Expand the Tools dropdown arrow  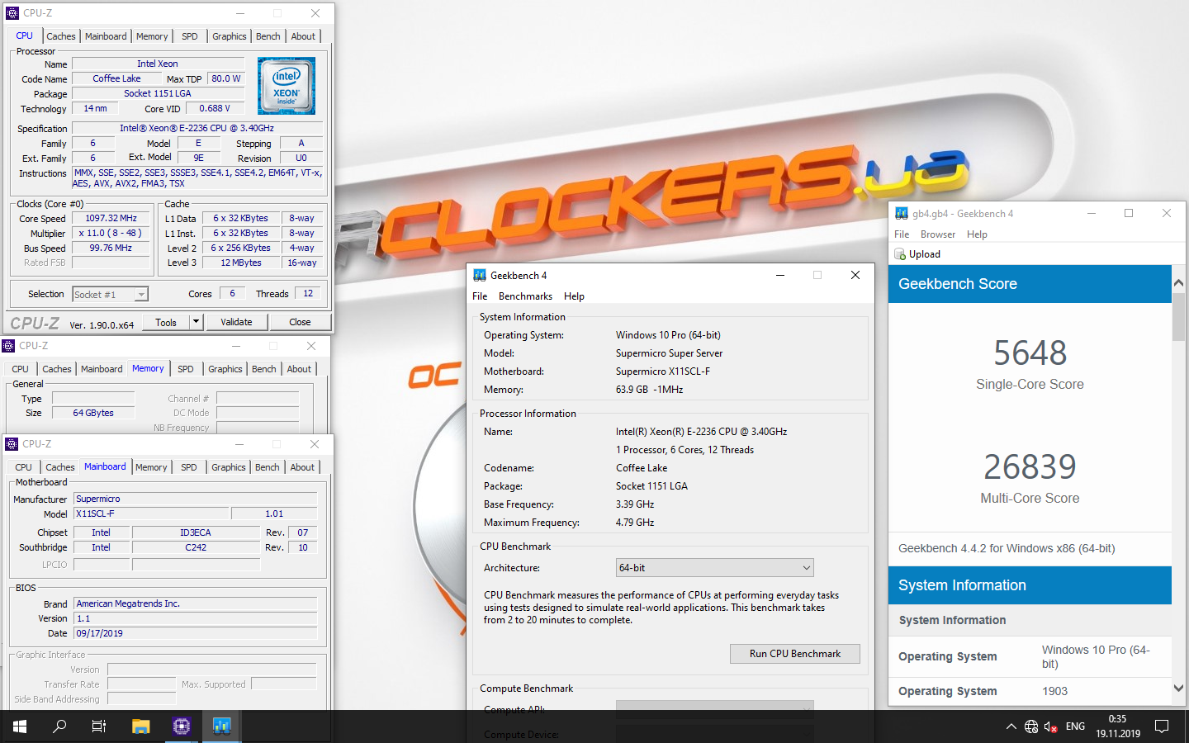(x=197, y=323)
